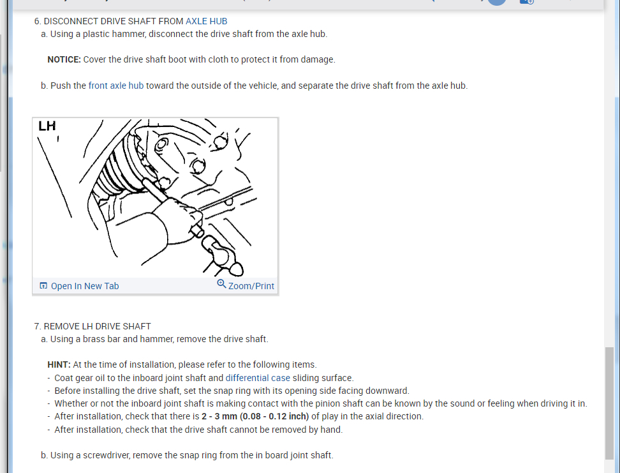Click the blue plus-badge icon in the top bar

[527, 2]
